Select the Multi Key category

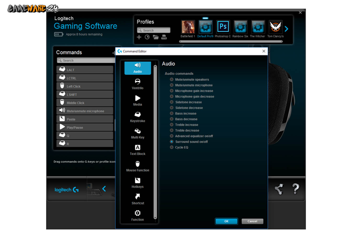pos(138,134)
